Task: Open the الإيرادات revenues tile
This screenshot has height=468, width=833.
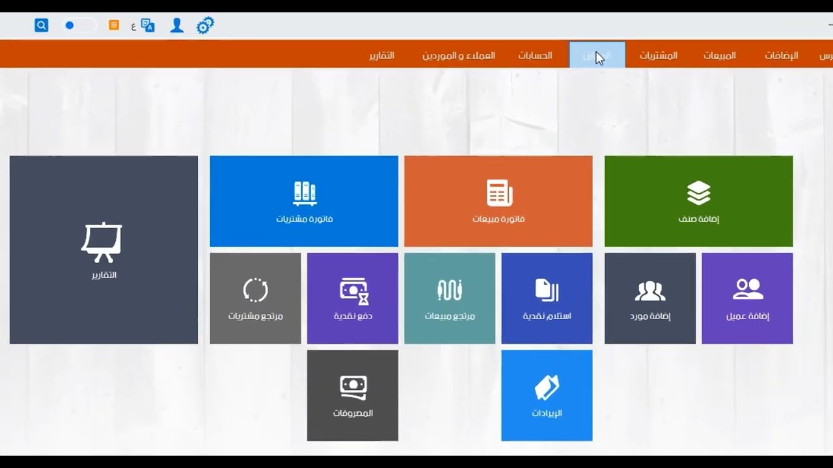Action: pos(547,396)
